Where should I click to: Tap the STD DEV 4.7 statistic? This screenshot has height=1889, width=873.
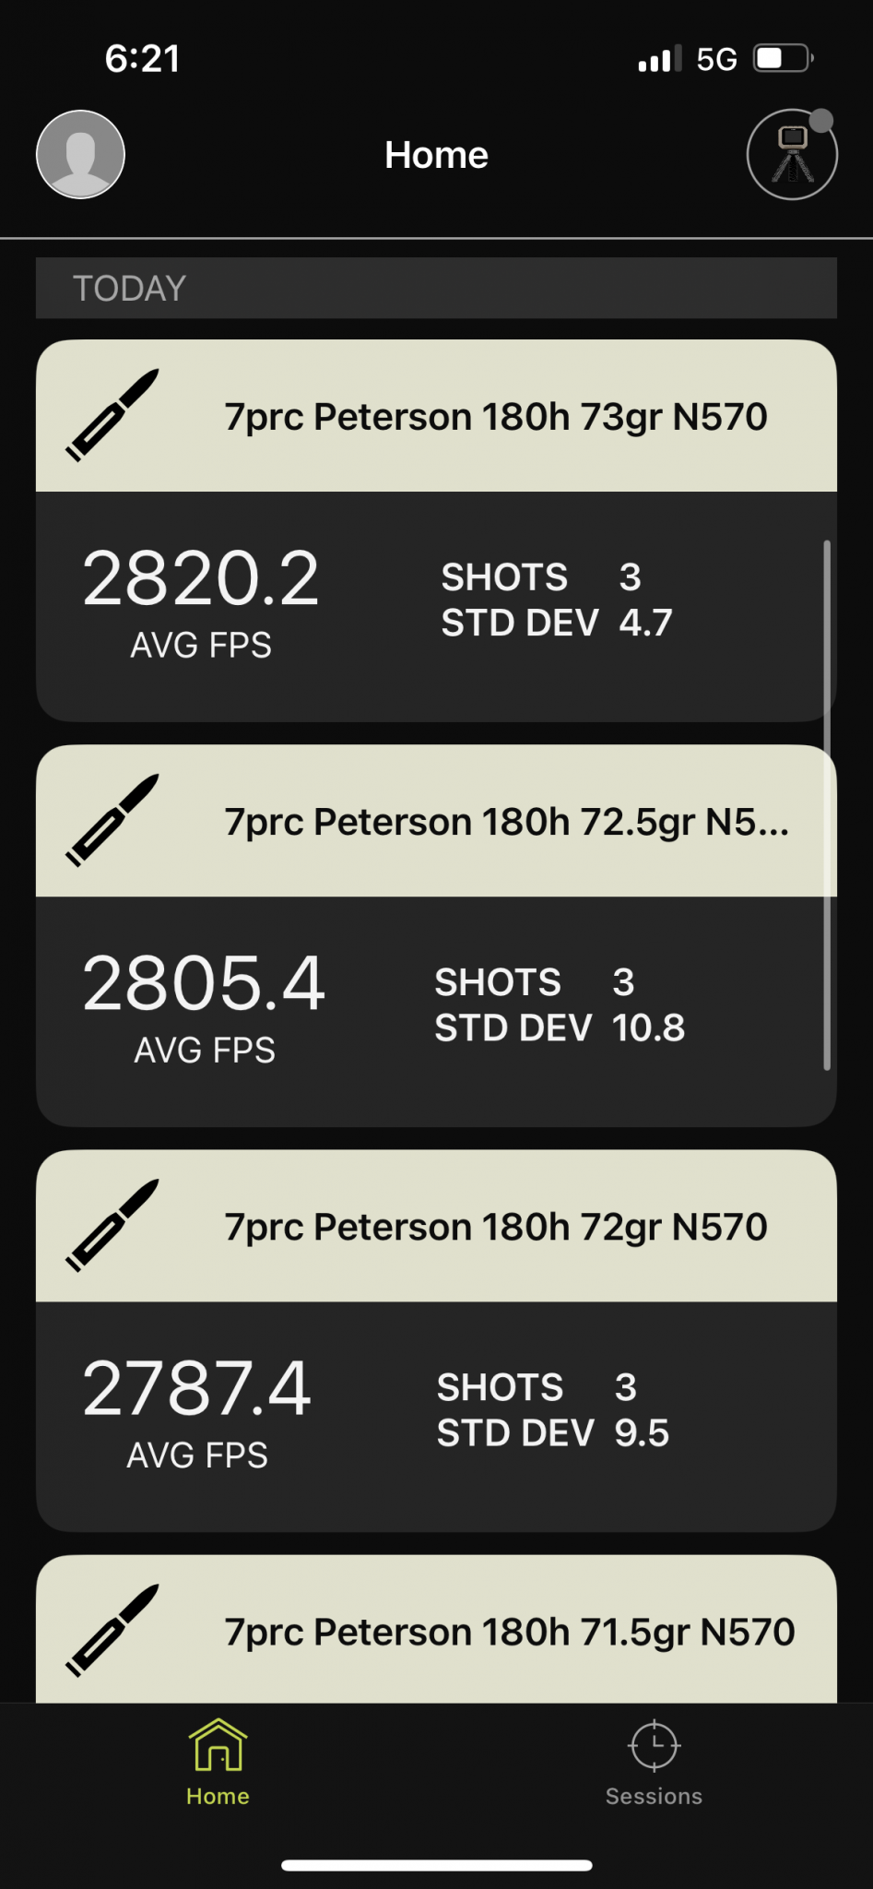click(x=556, y=624)
